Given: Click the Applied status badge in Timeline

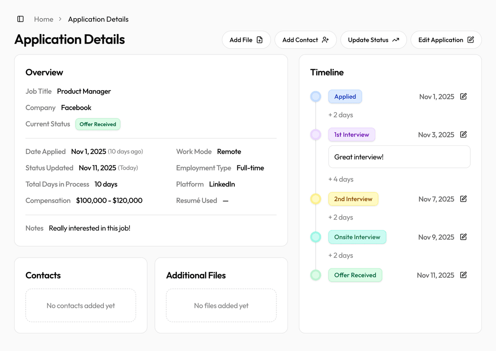Looking at the screenshot, I should (345, 96).
